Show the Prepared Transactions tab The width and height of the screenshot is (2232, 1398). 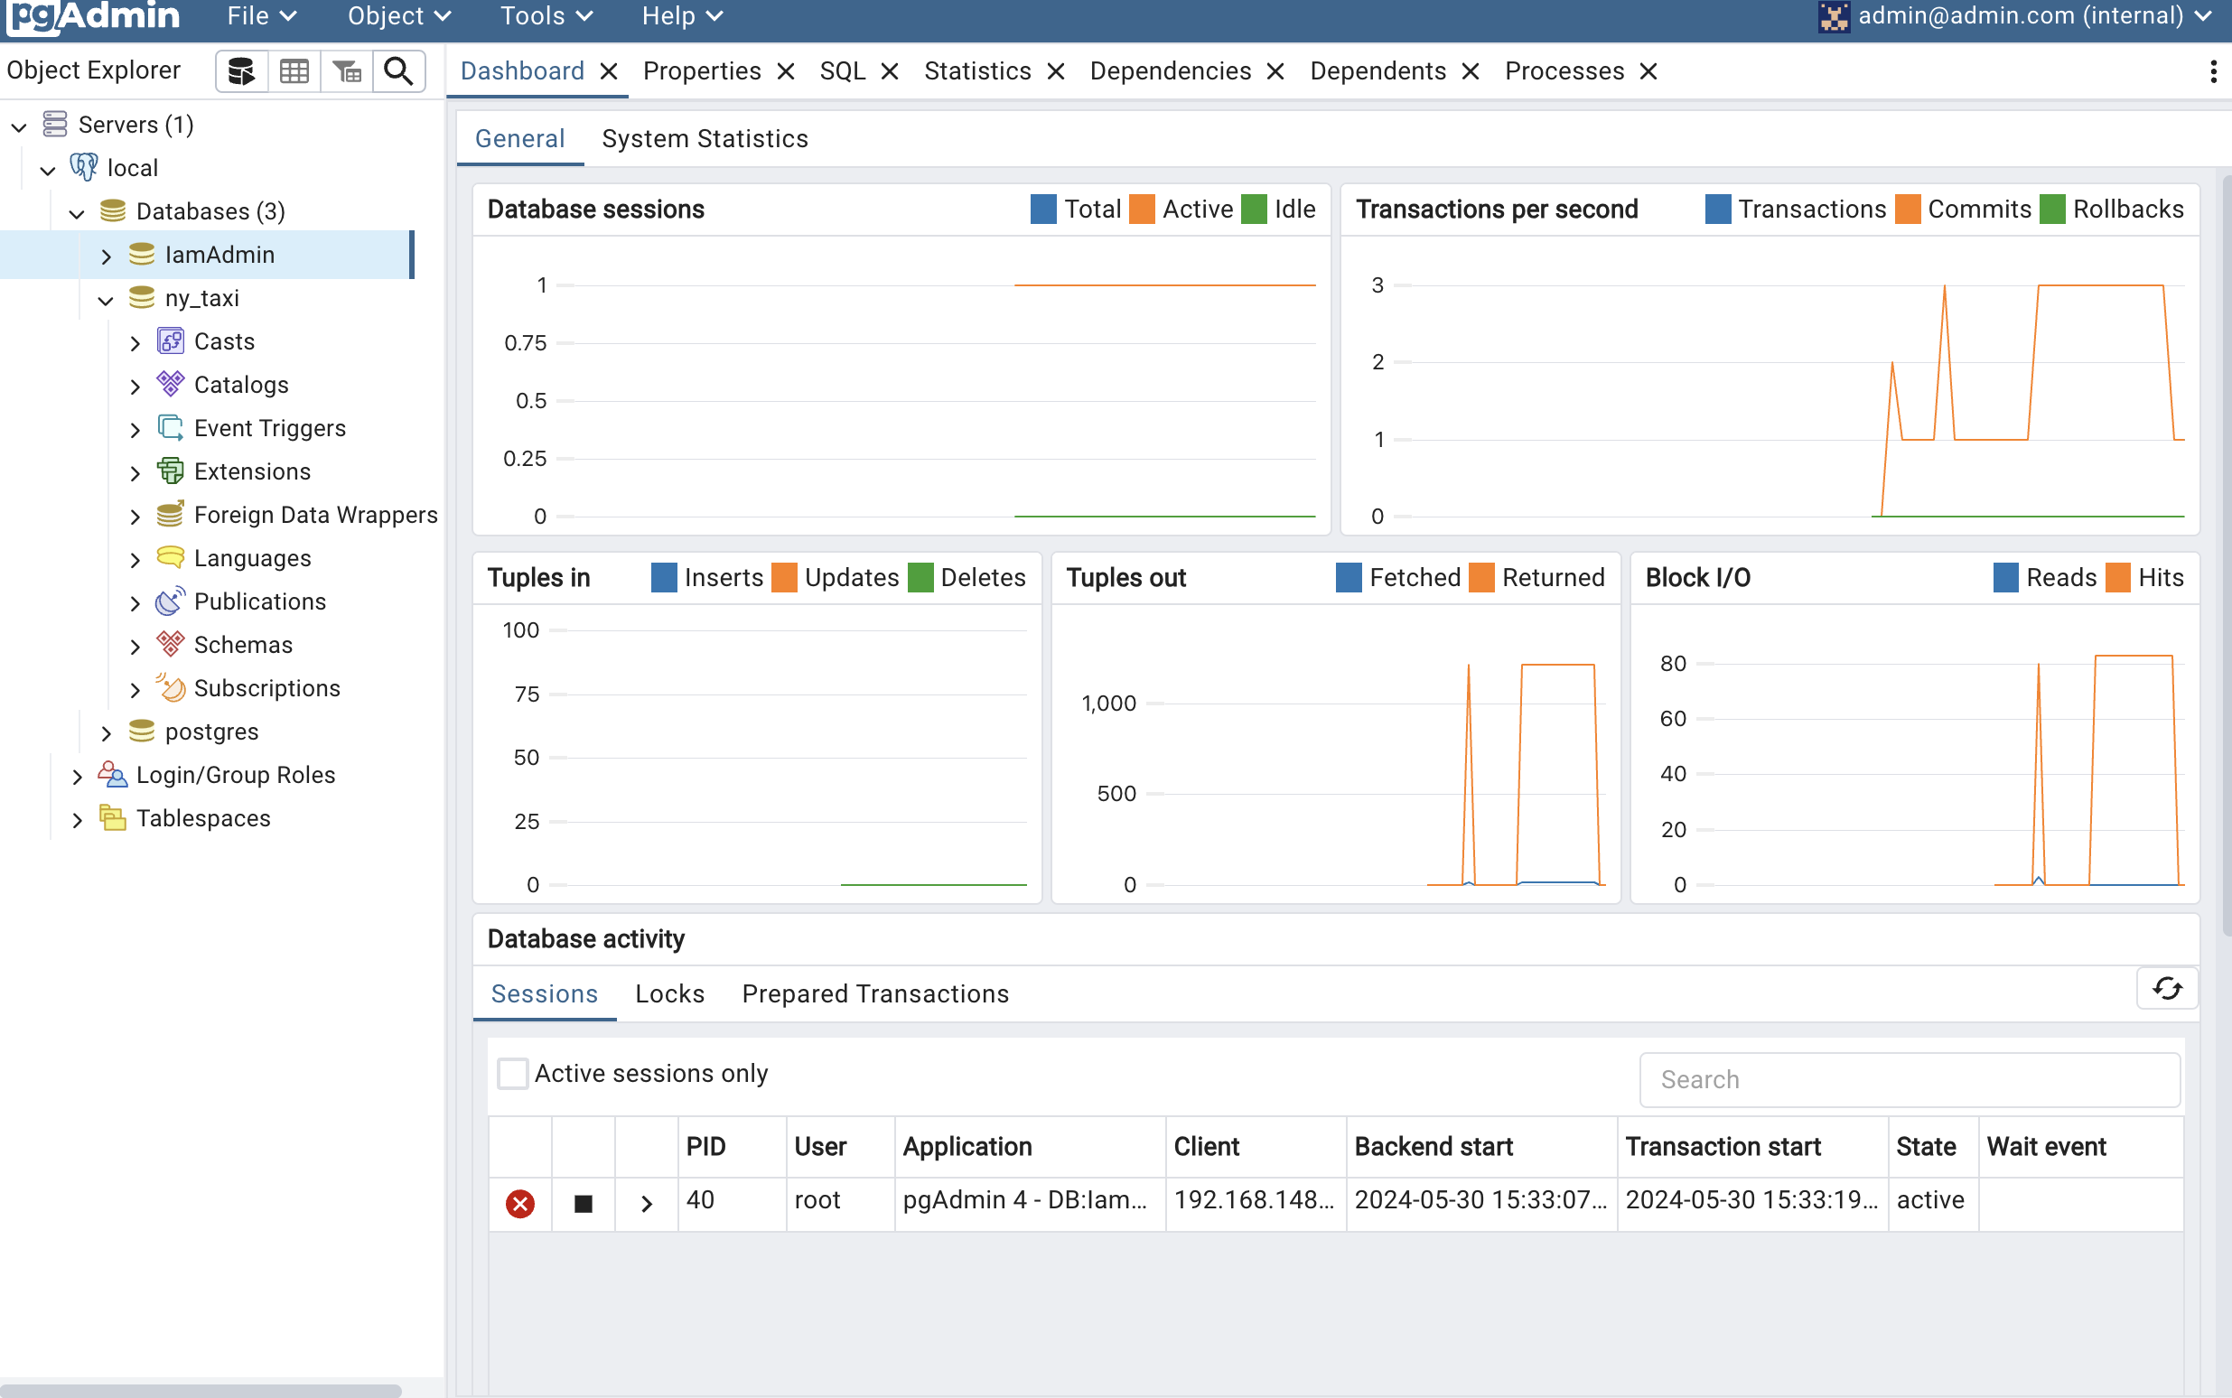pyautogui.click(x=874, y=994)
